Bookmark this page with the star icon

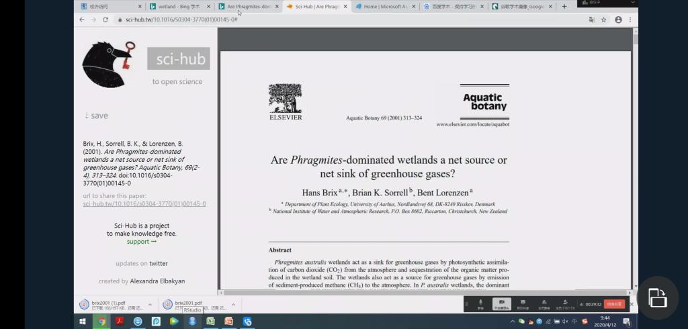[x=603, y=19]
